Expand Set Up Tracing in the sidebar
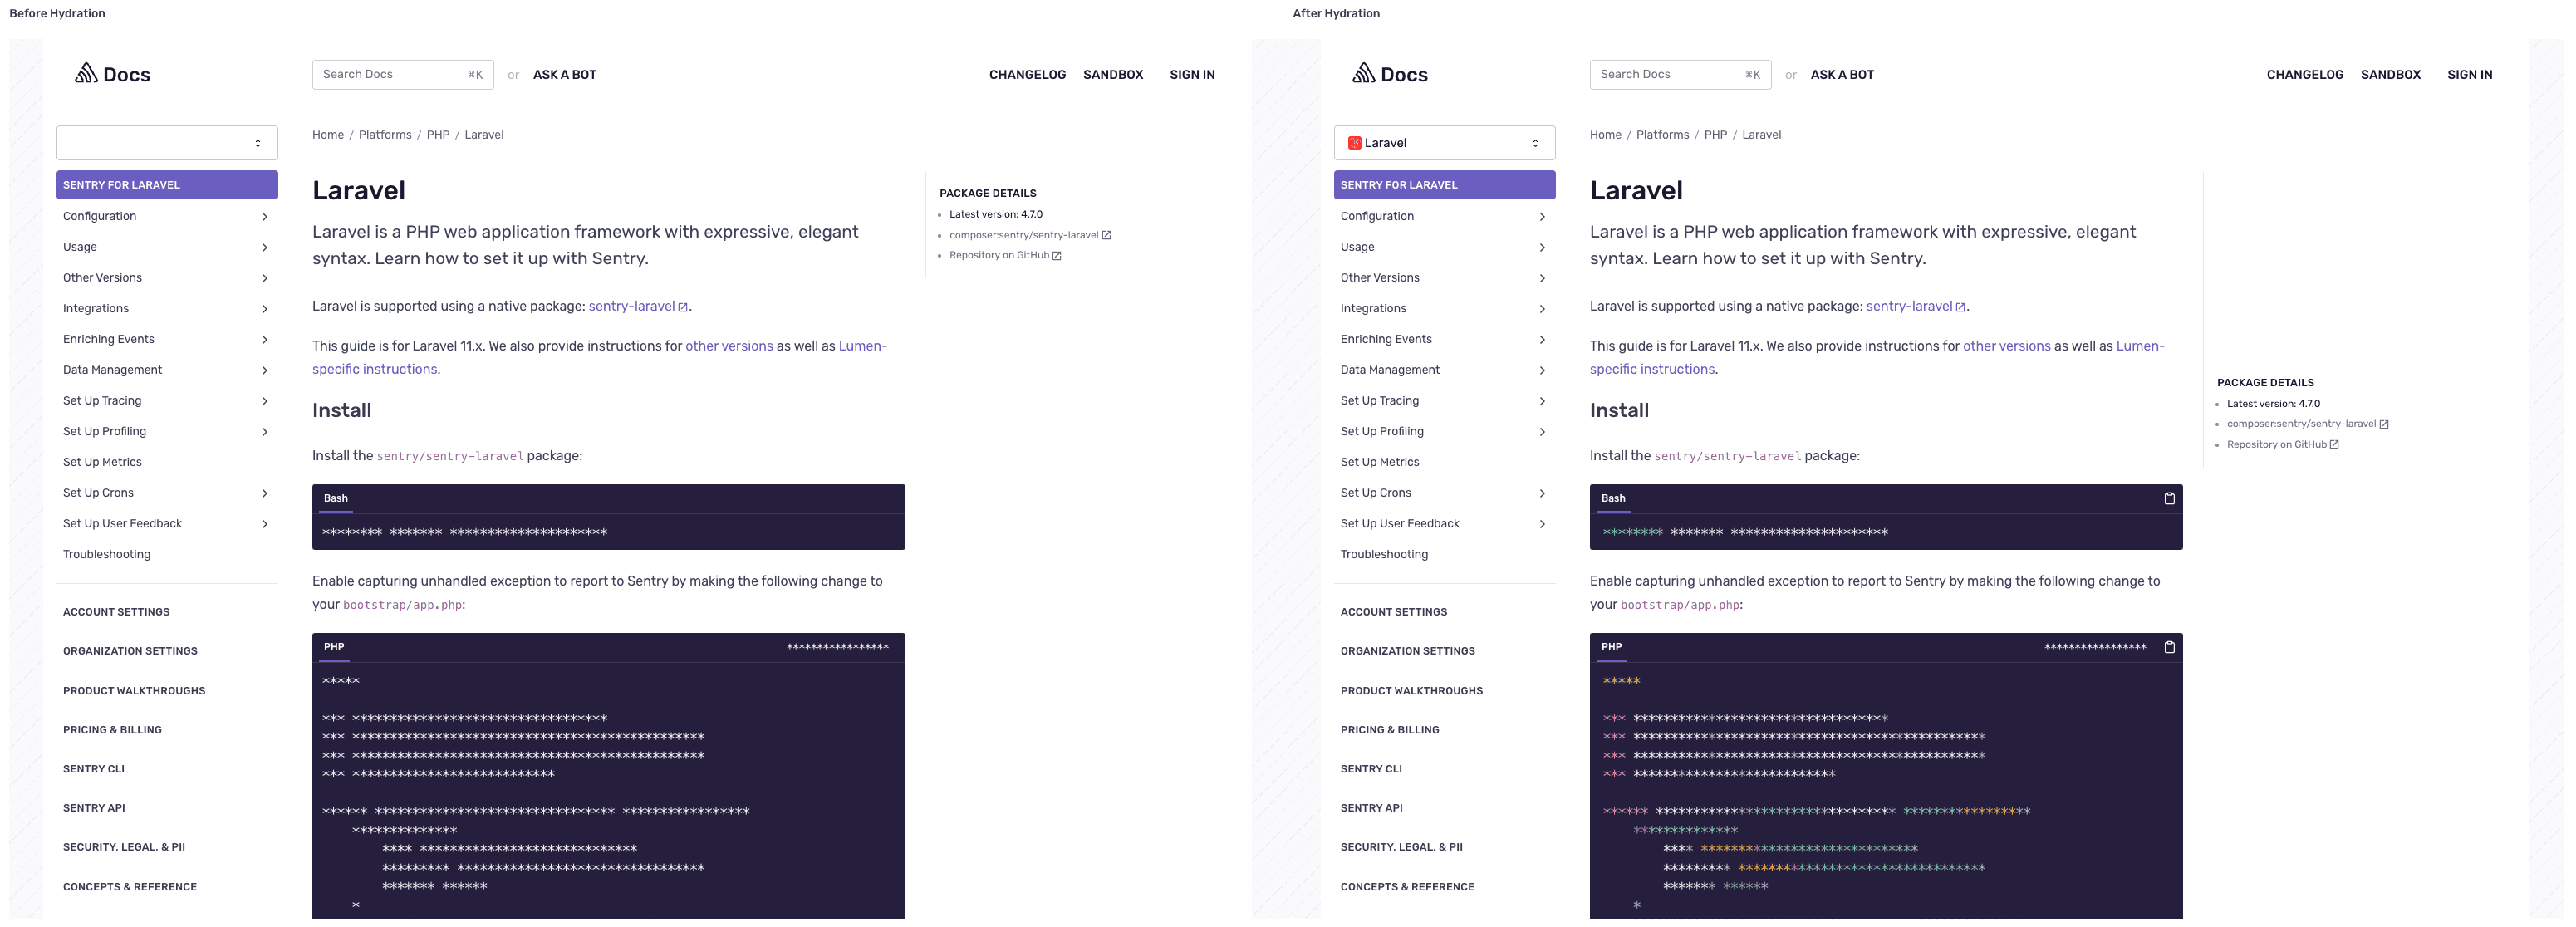This screenshot has height=927, width=2576. (x=1542, y=400)
